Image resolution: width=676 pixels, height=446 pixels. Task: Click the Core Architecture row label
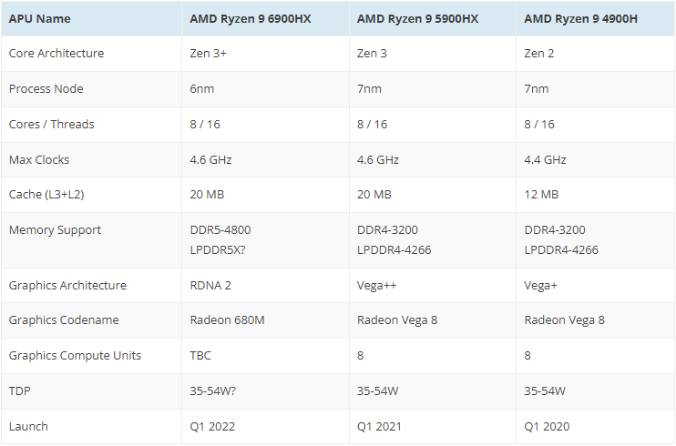tap(56, 53)
